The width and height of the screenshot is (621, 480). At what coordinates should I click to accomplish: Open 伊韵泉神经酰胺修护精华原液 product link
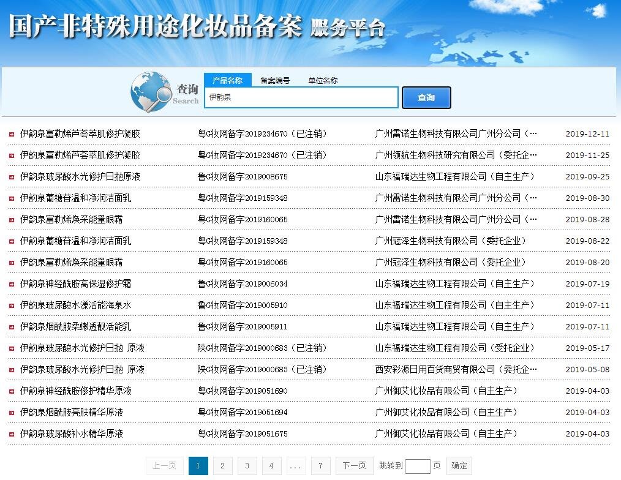75,391
